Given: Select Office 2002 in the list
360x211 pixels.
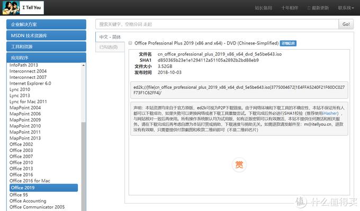Looking at the screenshot, I should point(21,144).
